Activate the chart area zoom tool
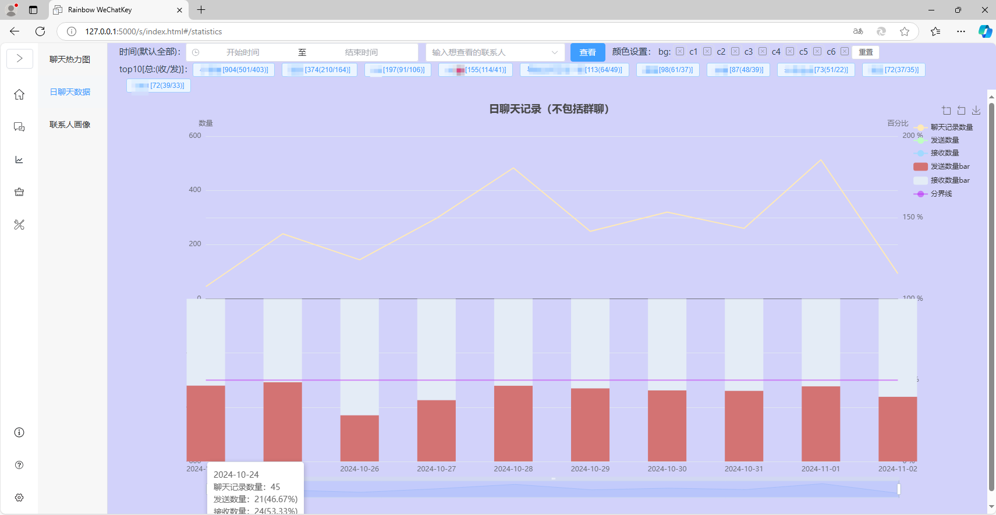Screen dimensions: 996x515 tap(947, 111)
